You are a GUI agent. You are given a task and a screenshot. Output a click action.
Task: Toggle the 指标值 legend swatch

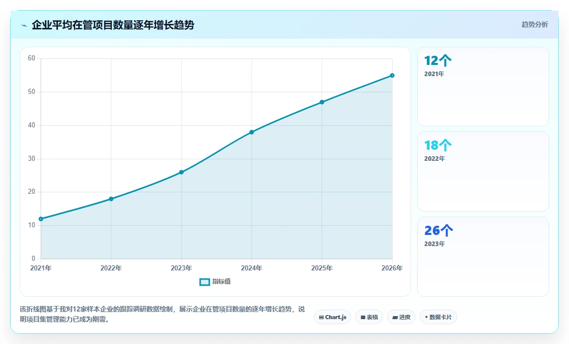pyautogui.click(x=205, y=282)
